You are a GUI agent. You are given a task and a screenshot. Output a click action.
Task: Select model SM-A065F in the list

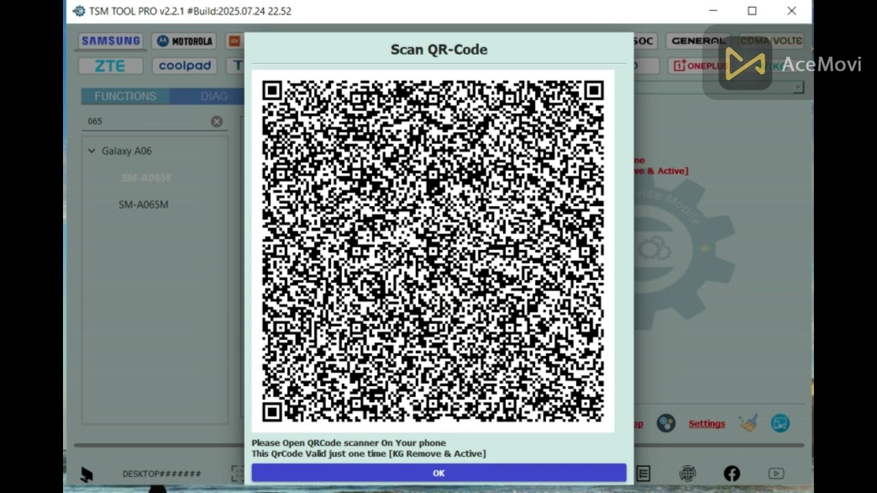(147, 178)
